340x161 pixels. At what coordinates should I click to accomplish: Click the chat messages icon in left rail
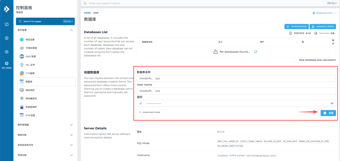7,24
